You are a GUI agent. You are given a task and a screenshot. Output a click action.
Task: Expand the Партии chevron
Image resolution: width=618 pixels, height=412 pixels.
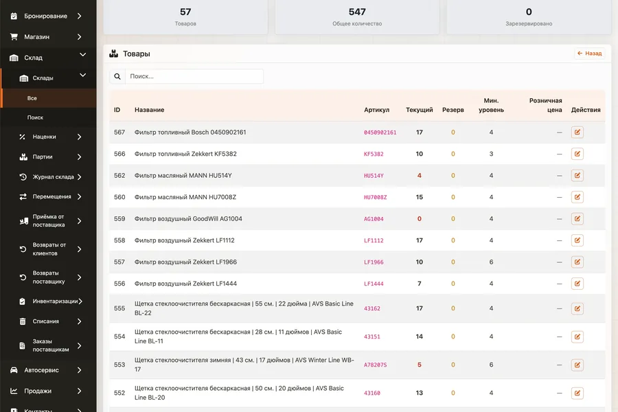(79, 157)
